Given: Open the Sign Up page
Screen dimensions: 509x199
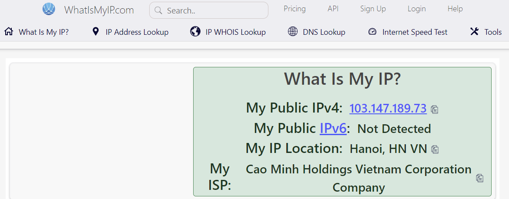Looking at the screenshot, I should coord(373,9).
